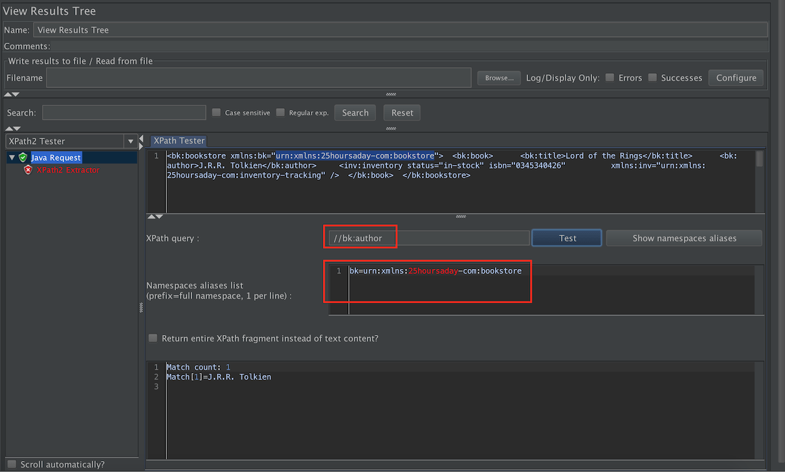Click the scrollbar of the XML response pane
The height and width of the screenshot is (472, 785).
coord(760,159)
